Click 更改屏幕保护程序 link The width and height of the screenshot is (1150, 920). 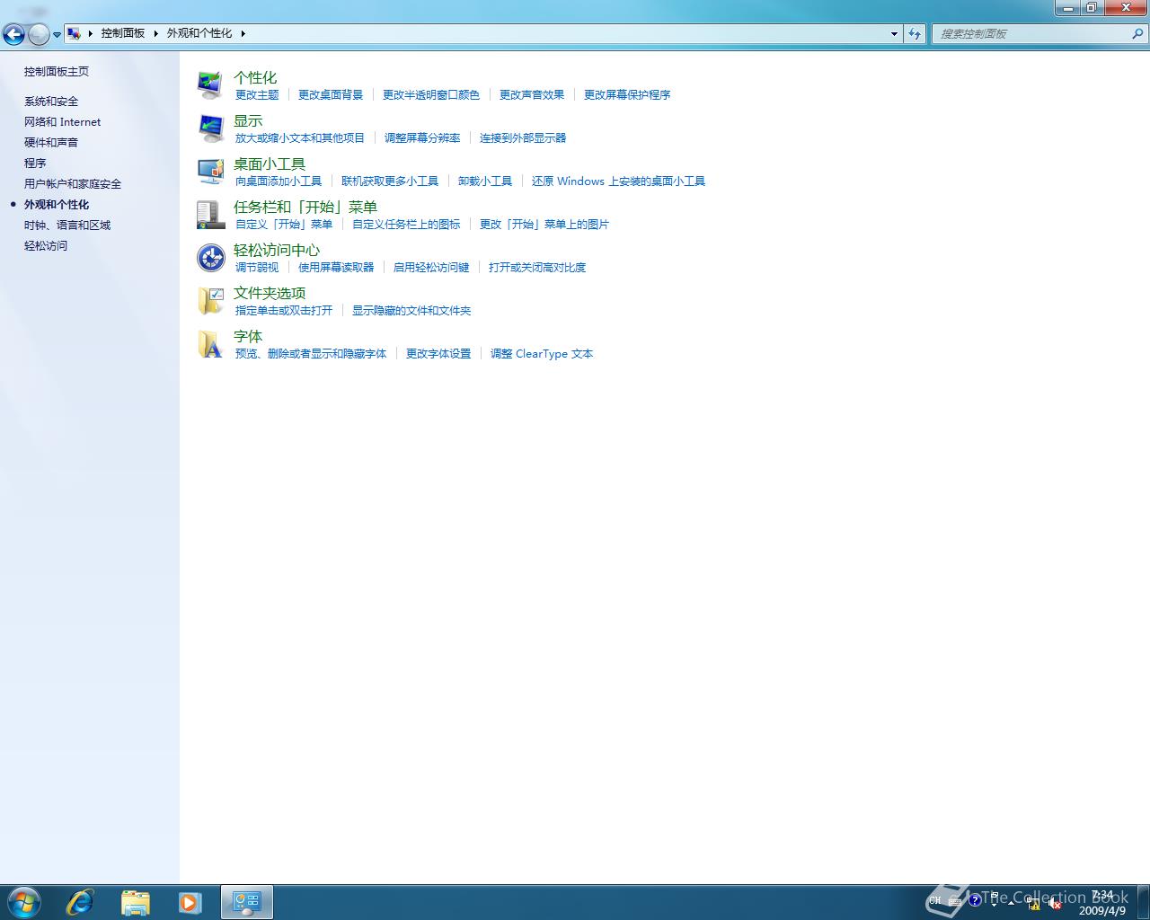(x=627, y=95)
